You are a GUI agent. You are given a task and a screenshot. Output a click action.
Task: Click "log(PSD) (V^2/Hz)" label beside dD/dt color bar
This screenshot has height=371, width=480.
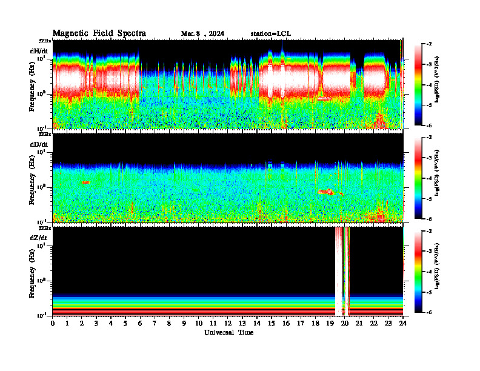point(437,173)
